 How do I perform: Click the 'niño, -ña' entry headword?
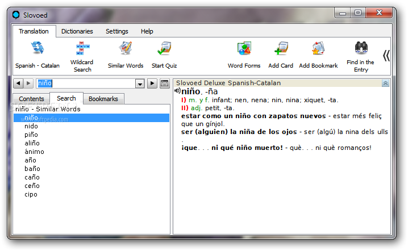coord(199,91)
